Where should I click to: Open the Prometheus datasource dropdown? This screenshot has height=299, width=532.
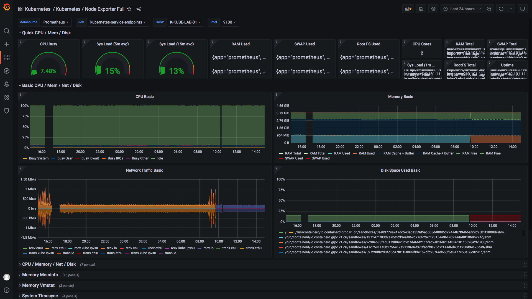(56, 22)
